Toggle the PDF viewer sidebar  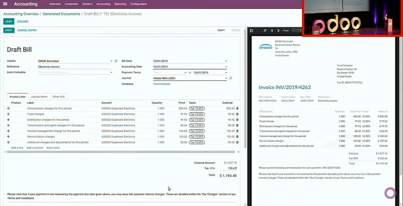point(251,30)
